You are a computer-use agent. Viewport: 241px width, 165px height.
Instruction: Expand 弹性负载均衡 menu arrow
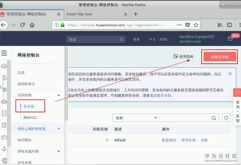pos(59,151)
